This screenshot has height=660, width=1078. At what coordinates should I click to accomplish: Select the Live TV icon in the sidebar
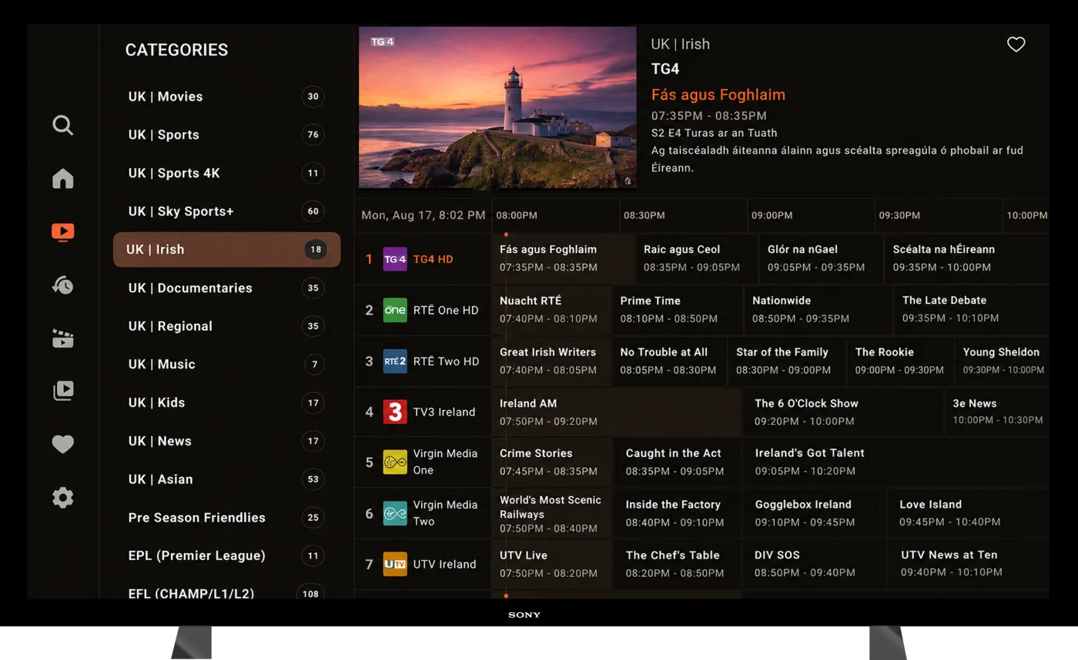click(x=63, y=232)
